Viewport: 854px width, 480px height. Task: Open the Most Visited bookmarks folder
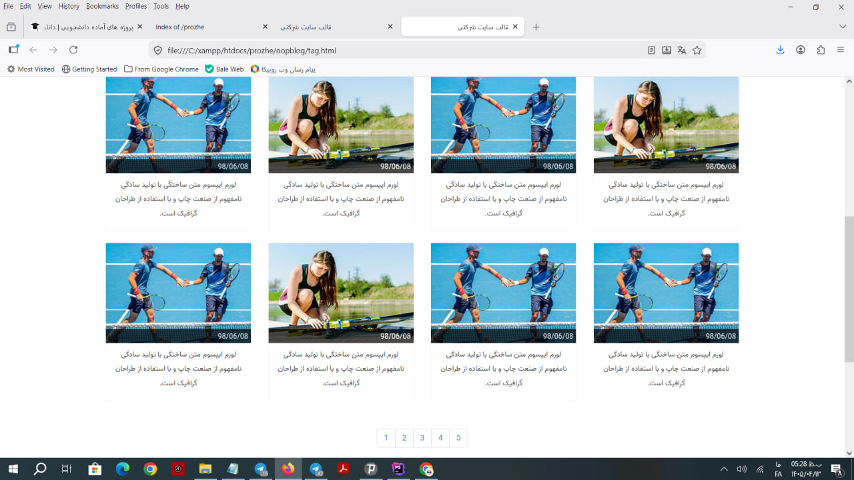click(x=31, y=69)
